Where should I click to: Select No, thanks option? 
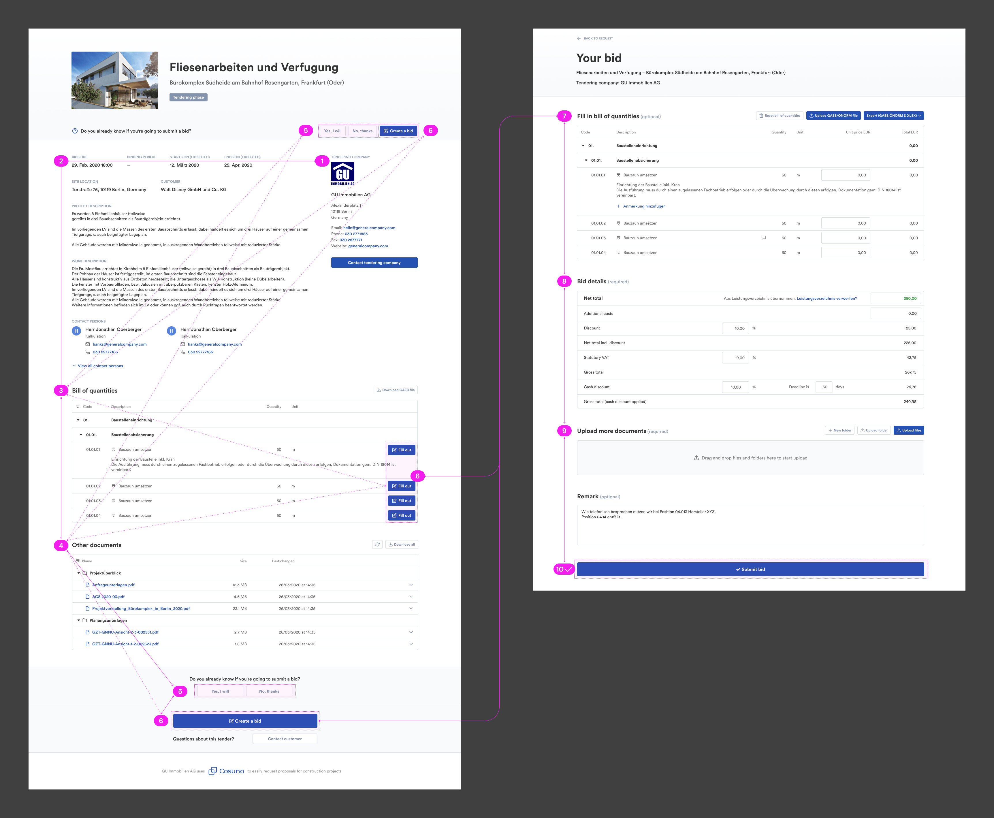[x=362, y=131]
